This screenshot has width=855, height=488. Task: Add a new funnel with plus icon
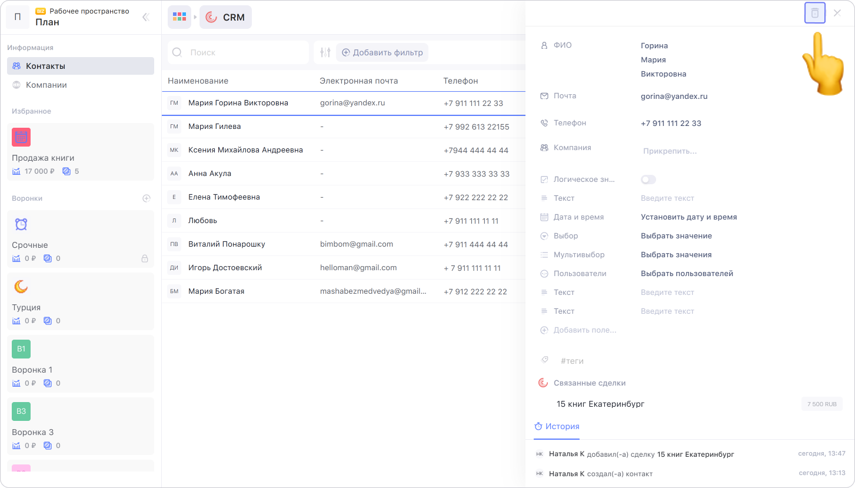click(147, 198)
